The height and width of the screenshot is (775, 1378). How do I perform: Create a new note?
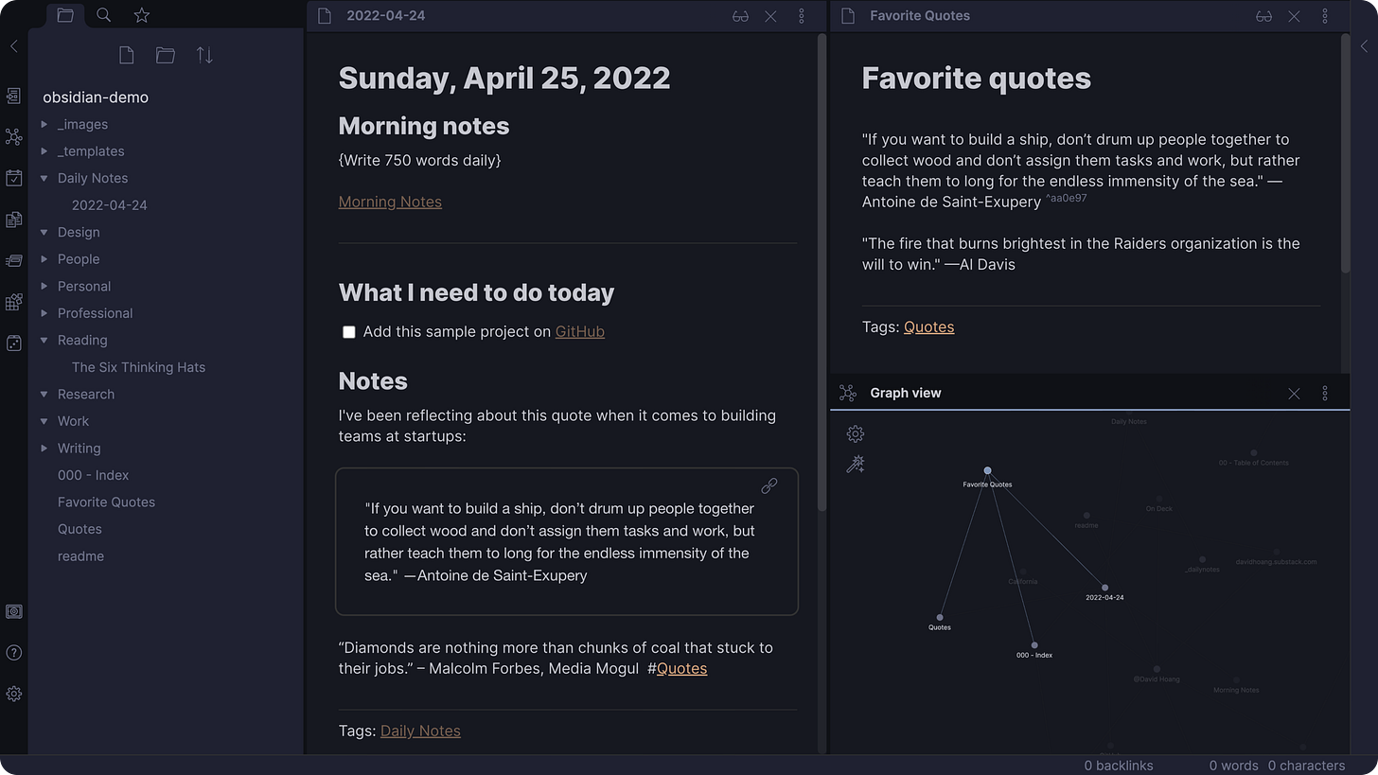click(126, 55)
